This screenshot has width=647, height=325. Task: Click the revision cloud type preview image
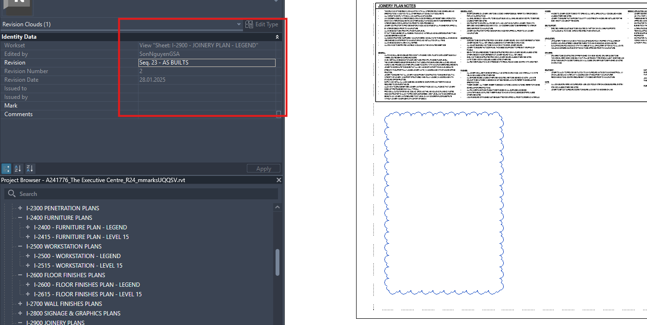(18, 7)
